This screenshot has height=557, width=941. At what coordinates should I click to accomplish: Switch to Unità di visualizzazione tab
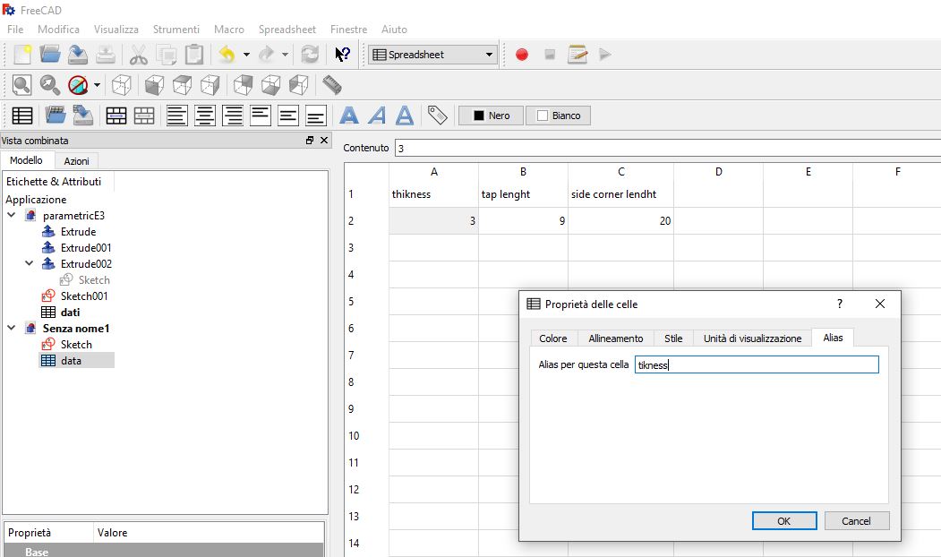point(753,338)
